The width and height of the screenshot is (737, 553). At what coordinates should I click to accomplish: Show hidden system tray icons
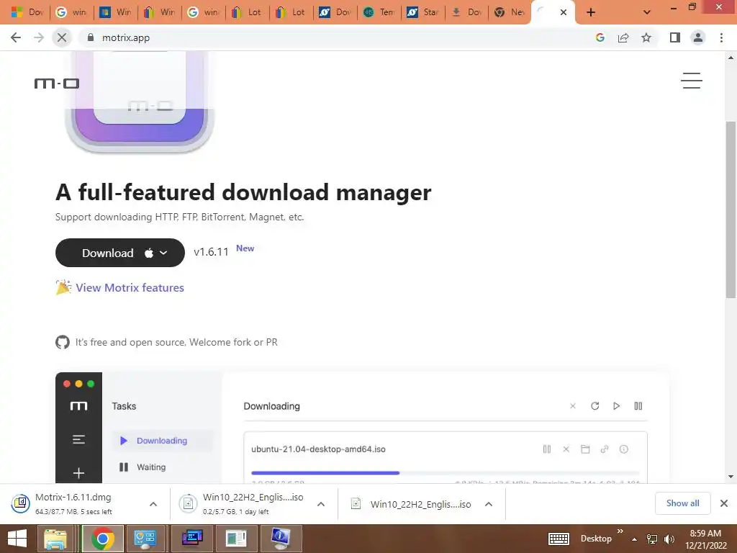pyautogui.click(x=635, y=539)
